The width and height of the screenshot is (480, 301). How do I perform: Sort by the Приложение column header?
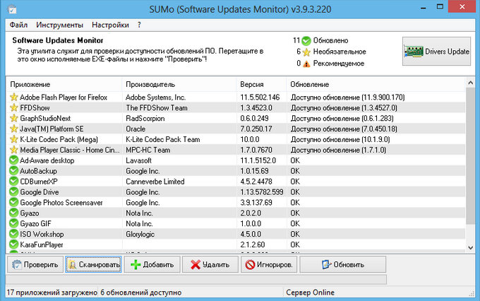click(x=64, y=84)
